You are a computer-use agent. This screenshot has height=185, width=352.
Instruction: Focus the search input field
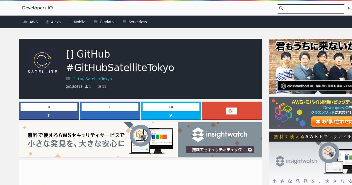click(311, 9)
